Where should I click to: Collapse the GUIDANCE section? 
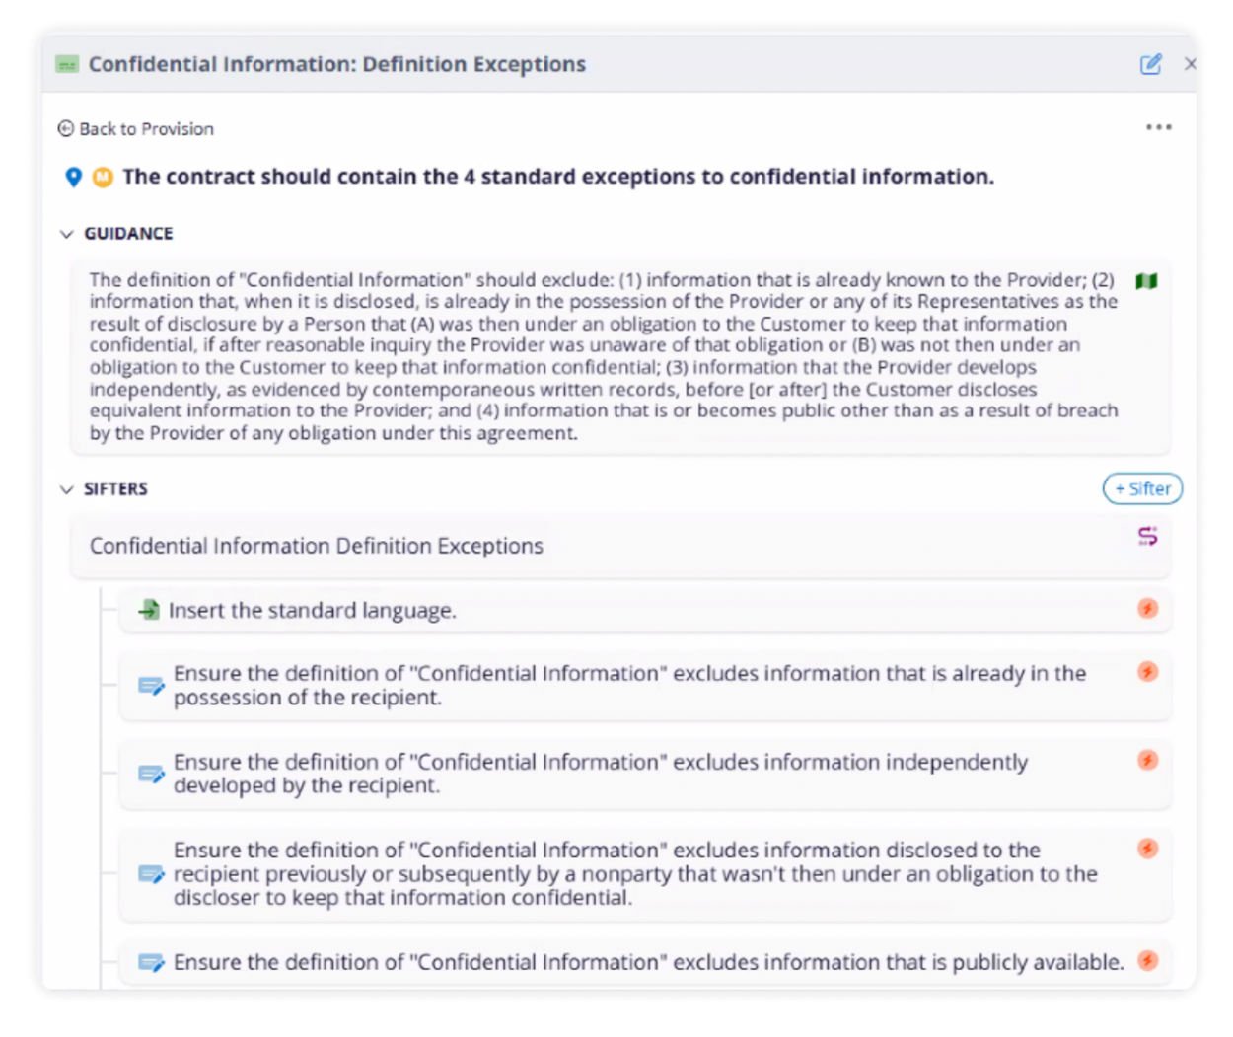[x=66, y=233]
